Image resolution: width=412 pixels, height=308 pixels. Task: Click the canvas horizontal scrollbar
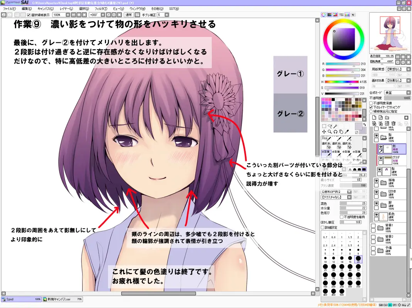click(x=158, y=293)
